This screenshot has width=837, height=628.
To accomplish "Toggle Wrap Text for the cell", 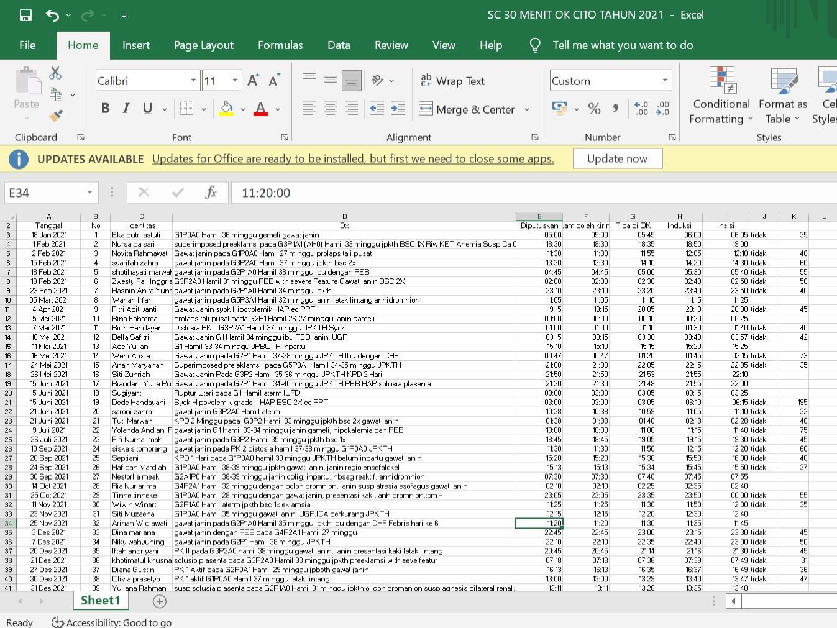I will click(452, 81).
